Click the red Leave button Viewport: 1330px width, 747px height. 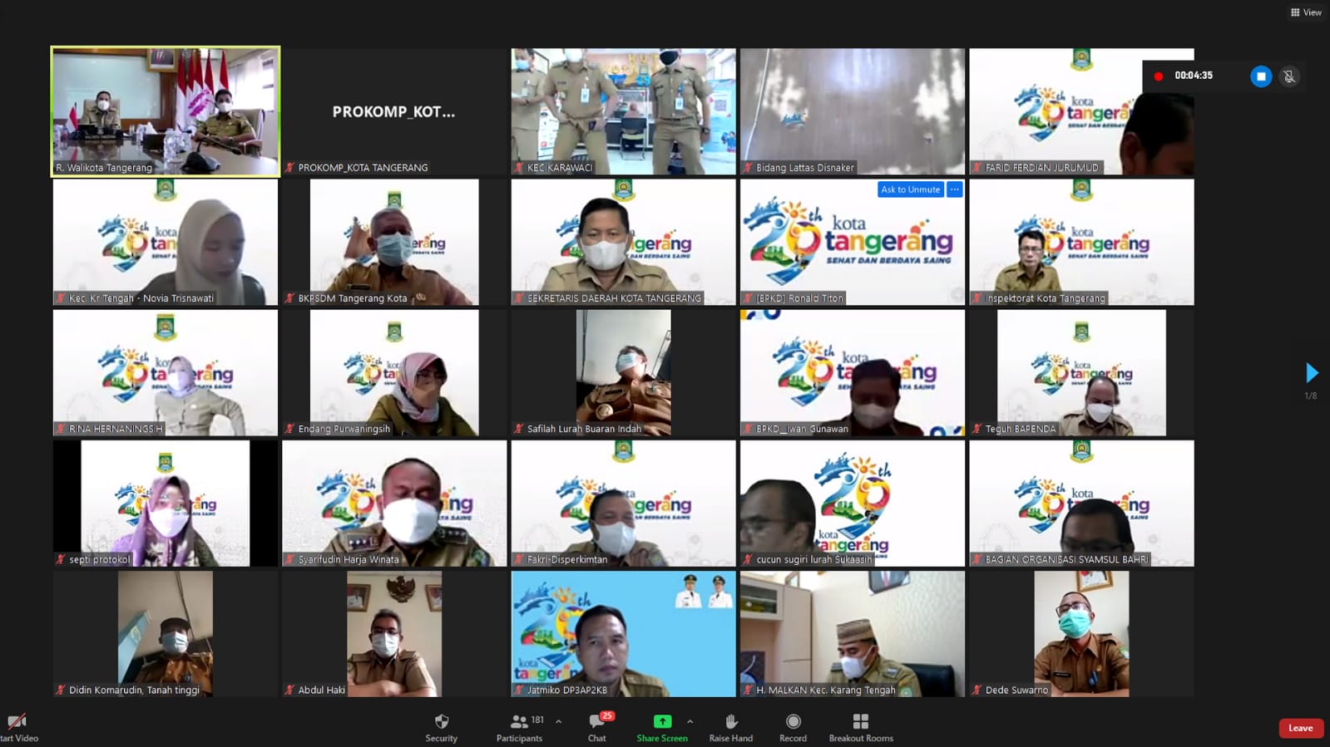[x=1300, y=728]
